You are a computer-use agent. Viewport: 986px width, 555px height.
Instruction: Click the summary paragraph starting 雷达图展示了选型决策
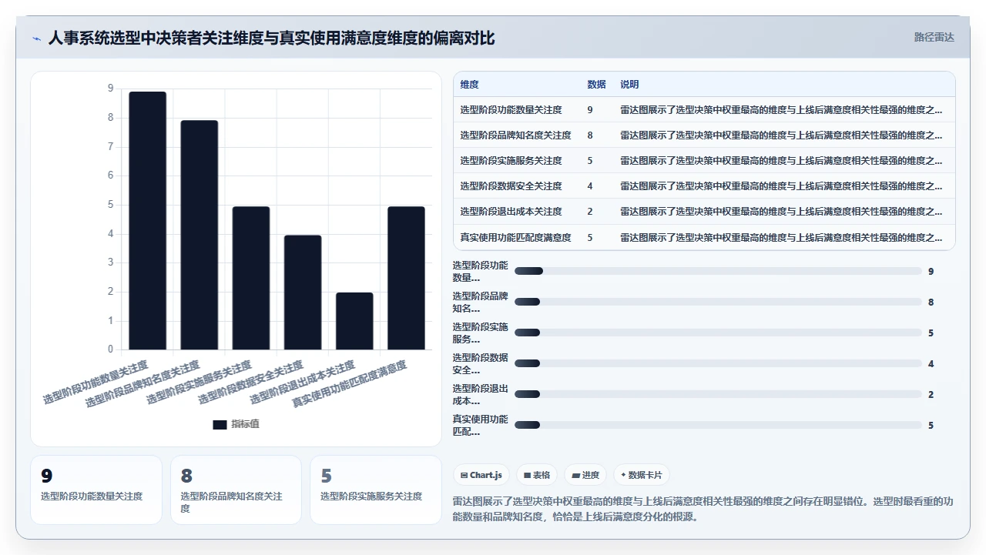coord(703,509)
